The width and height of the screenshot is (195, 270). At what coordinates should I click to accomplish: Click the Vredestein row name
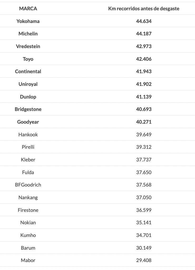[x=28, y=46]
